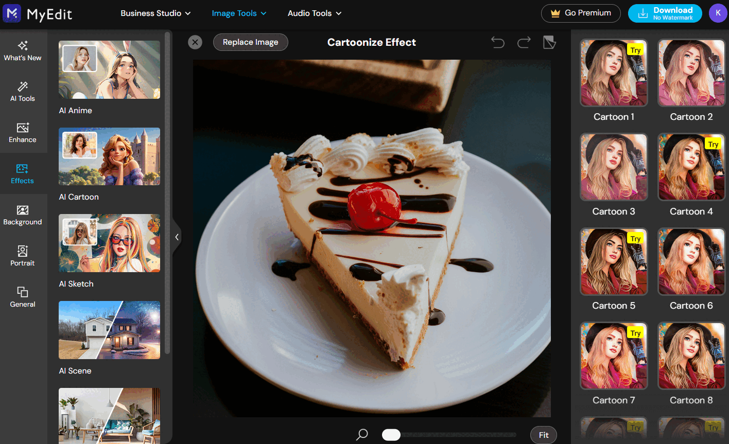Apply the Cartoon 1 style

coord(614,73)
